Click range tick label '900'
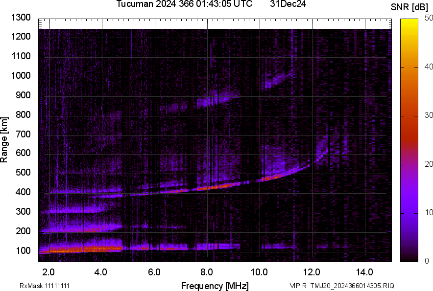The image size is (433, 291). 23,95
